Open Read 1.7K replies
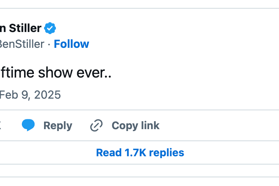This screenshot has height=186, width=279. pyautogui.click(x=140, y=153)
